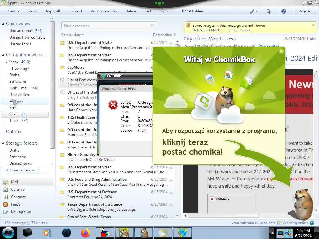Collapse the Computernewb account tree

(3, 55)
